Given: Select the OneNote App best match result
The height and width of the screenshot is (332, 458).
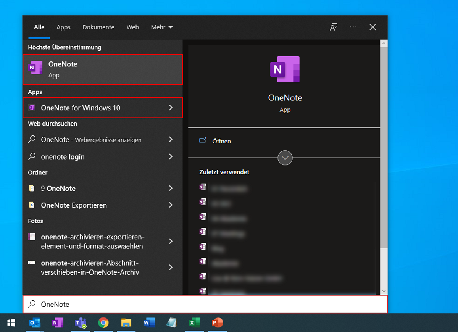Looking at the screenshot, I should 103,69.
